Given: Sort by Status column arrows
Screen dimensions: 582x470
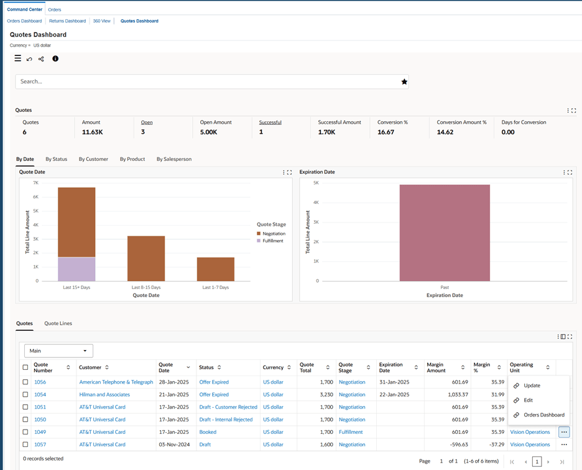Looking at the screenshot, I should click(x=219, y=367).
